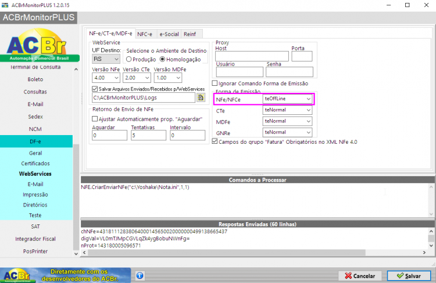The height and width of the screenshot is (283, 436).
Task: Click the chNFe= response line
Action: click(x=154, y=231)
